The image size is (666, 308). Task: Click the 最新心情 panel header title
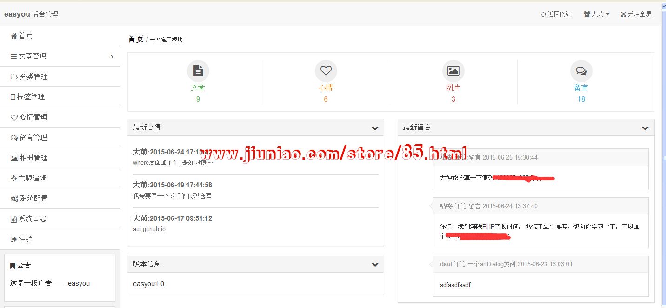click(x=147, y=127)
